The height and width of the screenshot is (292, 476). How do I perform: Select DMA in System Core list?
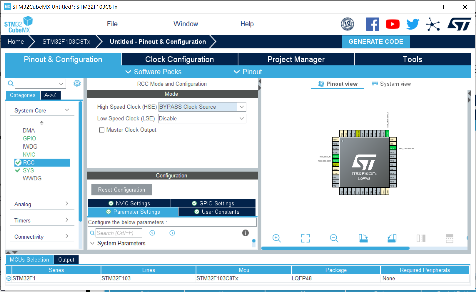point(29,130)
